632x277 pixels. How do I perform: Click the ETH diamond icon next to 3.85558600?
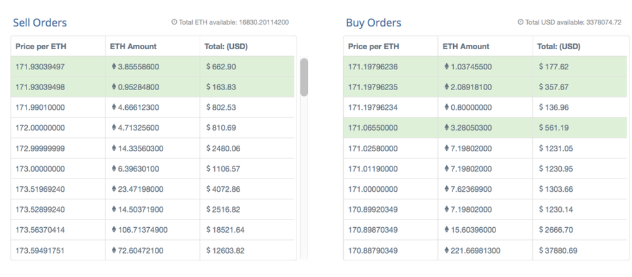click(x=114, y=67)
